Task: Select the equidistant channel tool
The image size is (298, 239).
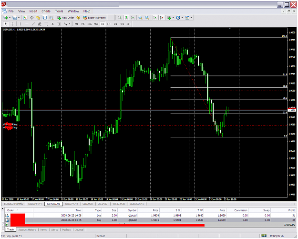Action: 40,24
